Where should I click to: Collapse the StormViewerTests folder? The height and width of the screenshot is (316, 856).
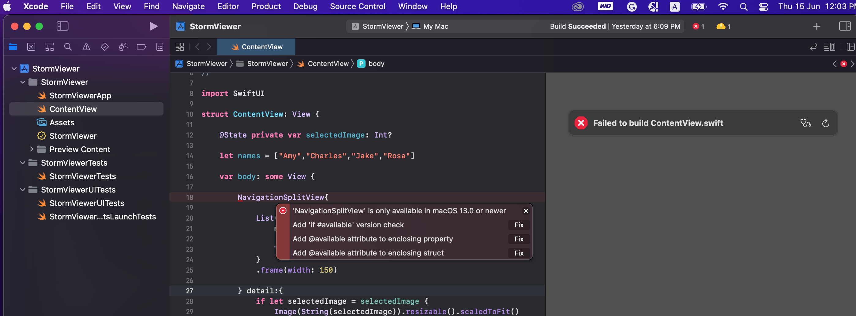23,163
